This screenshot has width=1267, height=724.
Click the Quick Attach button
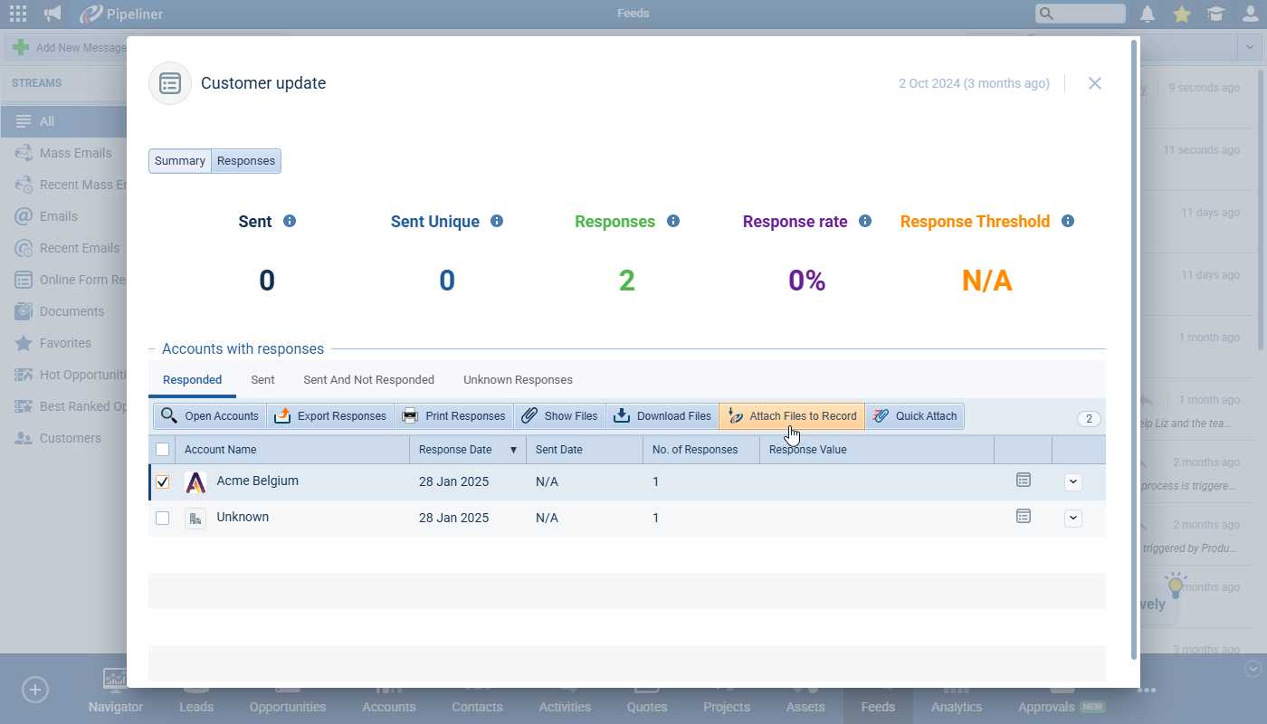(x=915, y=416)
